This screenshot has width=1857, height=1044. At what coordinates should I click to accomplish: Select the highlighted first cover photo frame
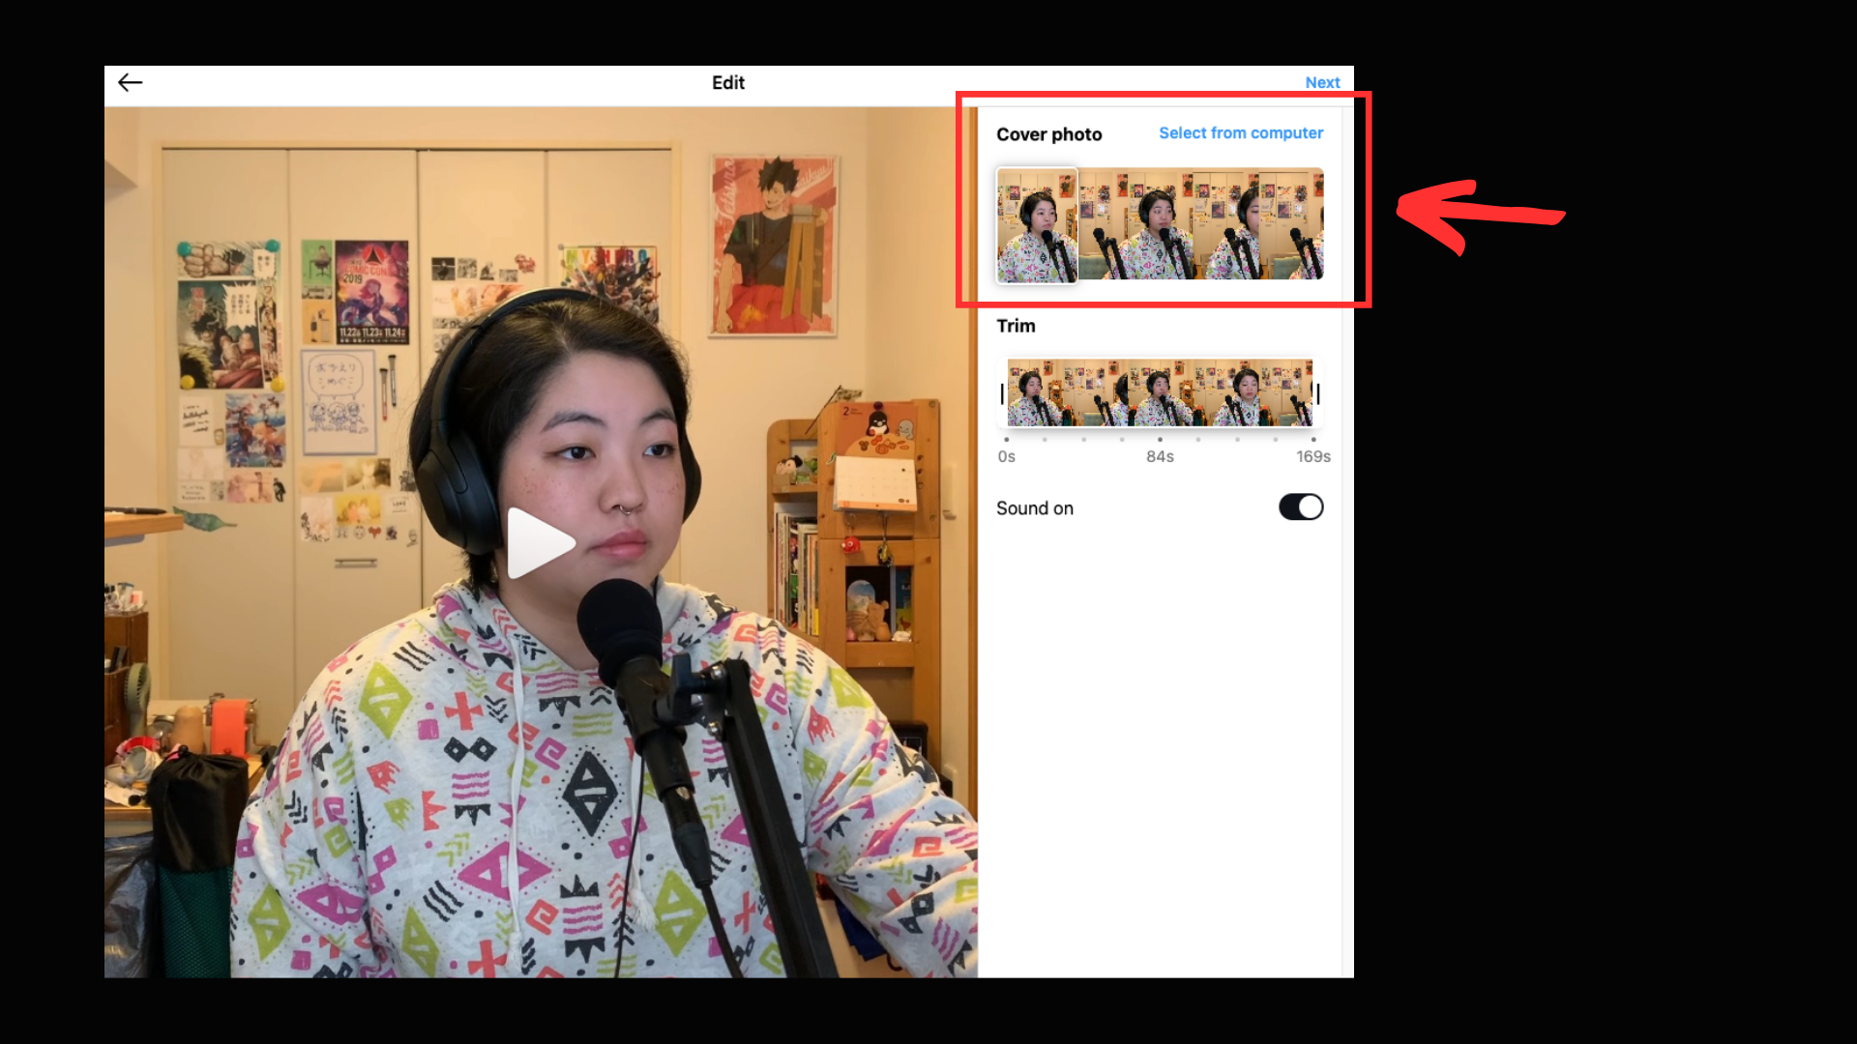pyautogui.click(x=1037, y=226)
